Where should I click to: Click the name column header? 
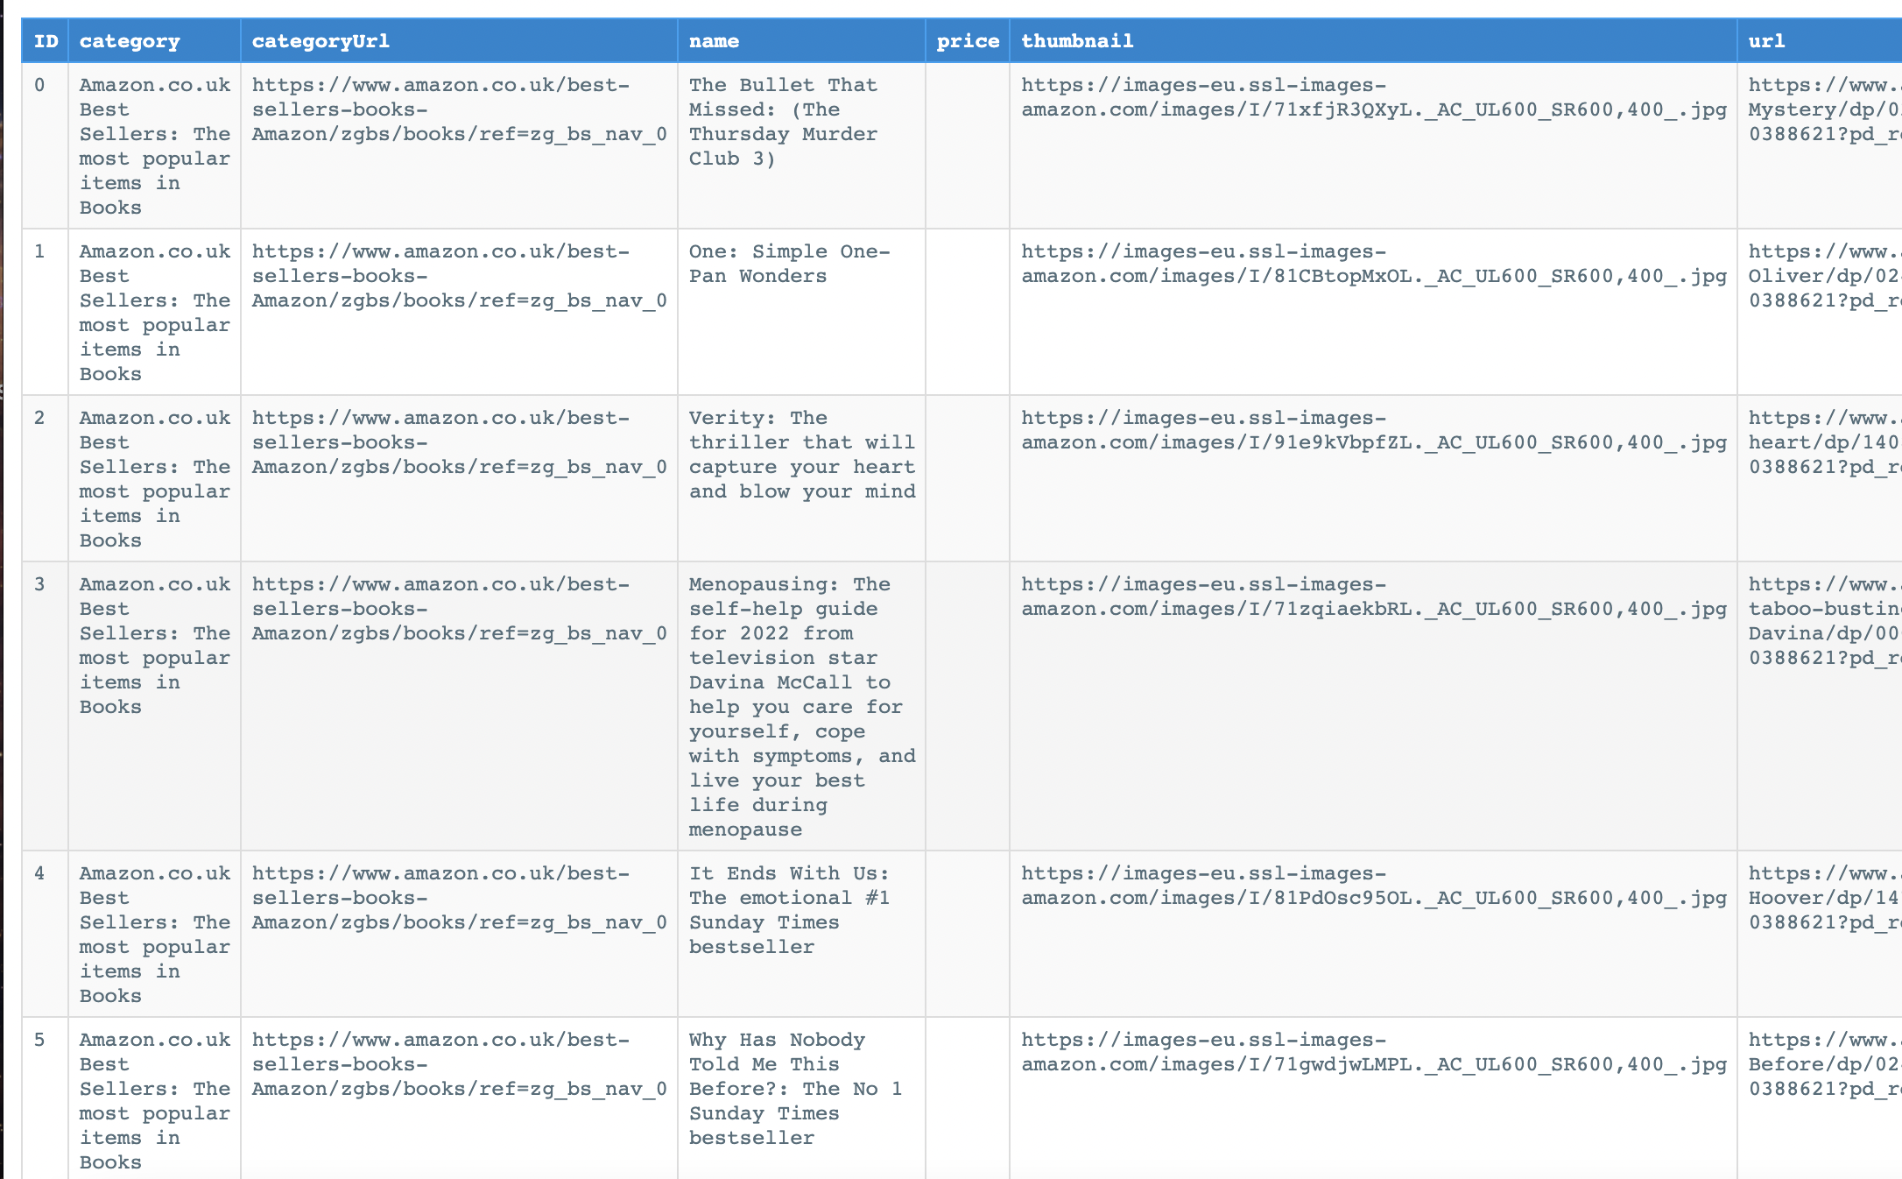(x=801, y=41)
